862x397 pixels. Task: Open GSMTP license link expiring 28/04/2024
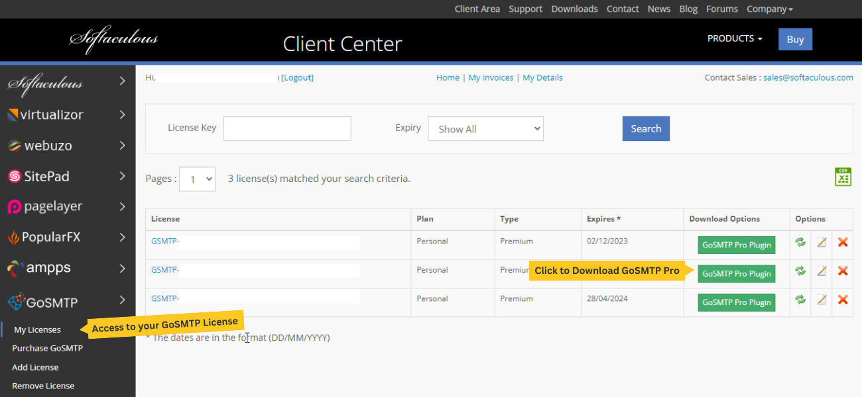164,298
